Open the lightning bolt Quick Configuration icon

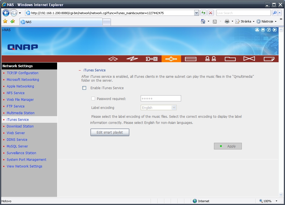tap(132, 59)
